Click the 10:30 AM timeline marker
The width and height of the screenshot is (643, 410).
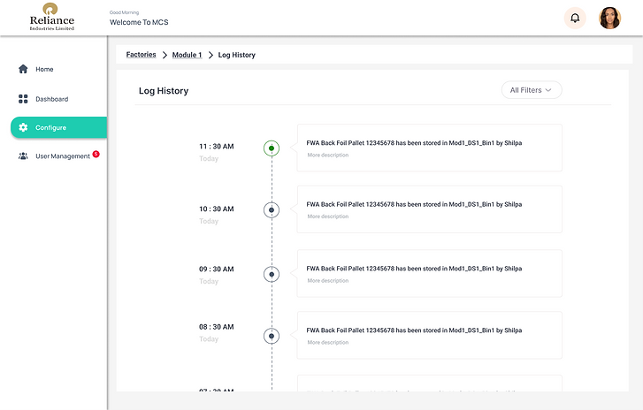tap(272, 210)
